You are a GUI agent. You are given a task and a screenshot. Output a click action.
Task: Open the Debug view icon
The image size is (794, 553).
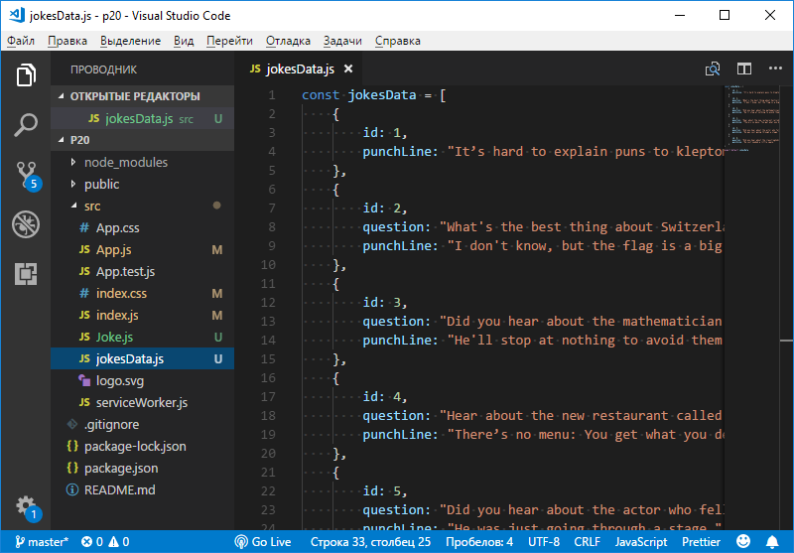26,224
